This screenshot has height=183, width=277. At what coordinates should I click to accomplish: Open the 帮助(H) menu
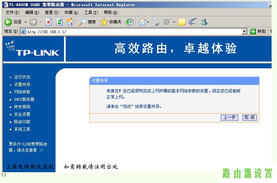(x=111, y=13)
